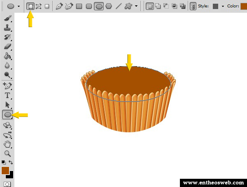
Task: Switch to Paths drawing mode
Action: pos(39,6)
